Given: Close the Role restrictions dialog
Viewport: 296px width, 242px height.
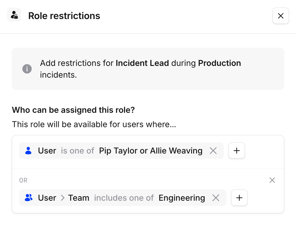Looking at the screenshot, I should [280, 16].
